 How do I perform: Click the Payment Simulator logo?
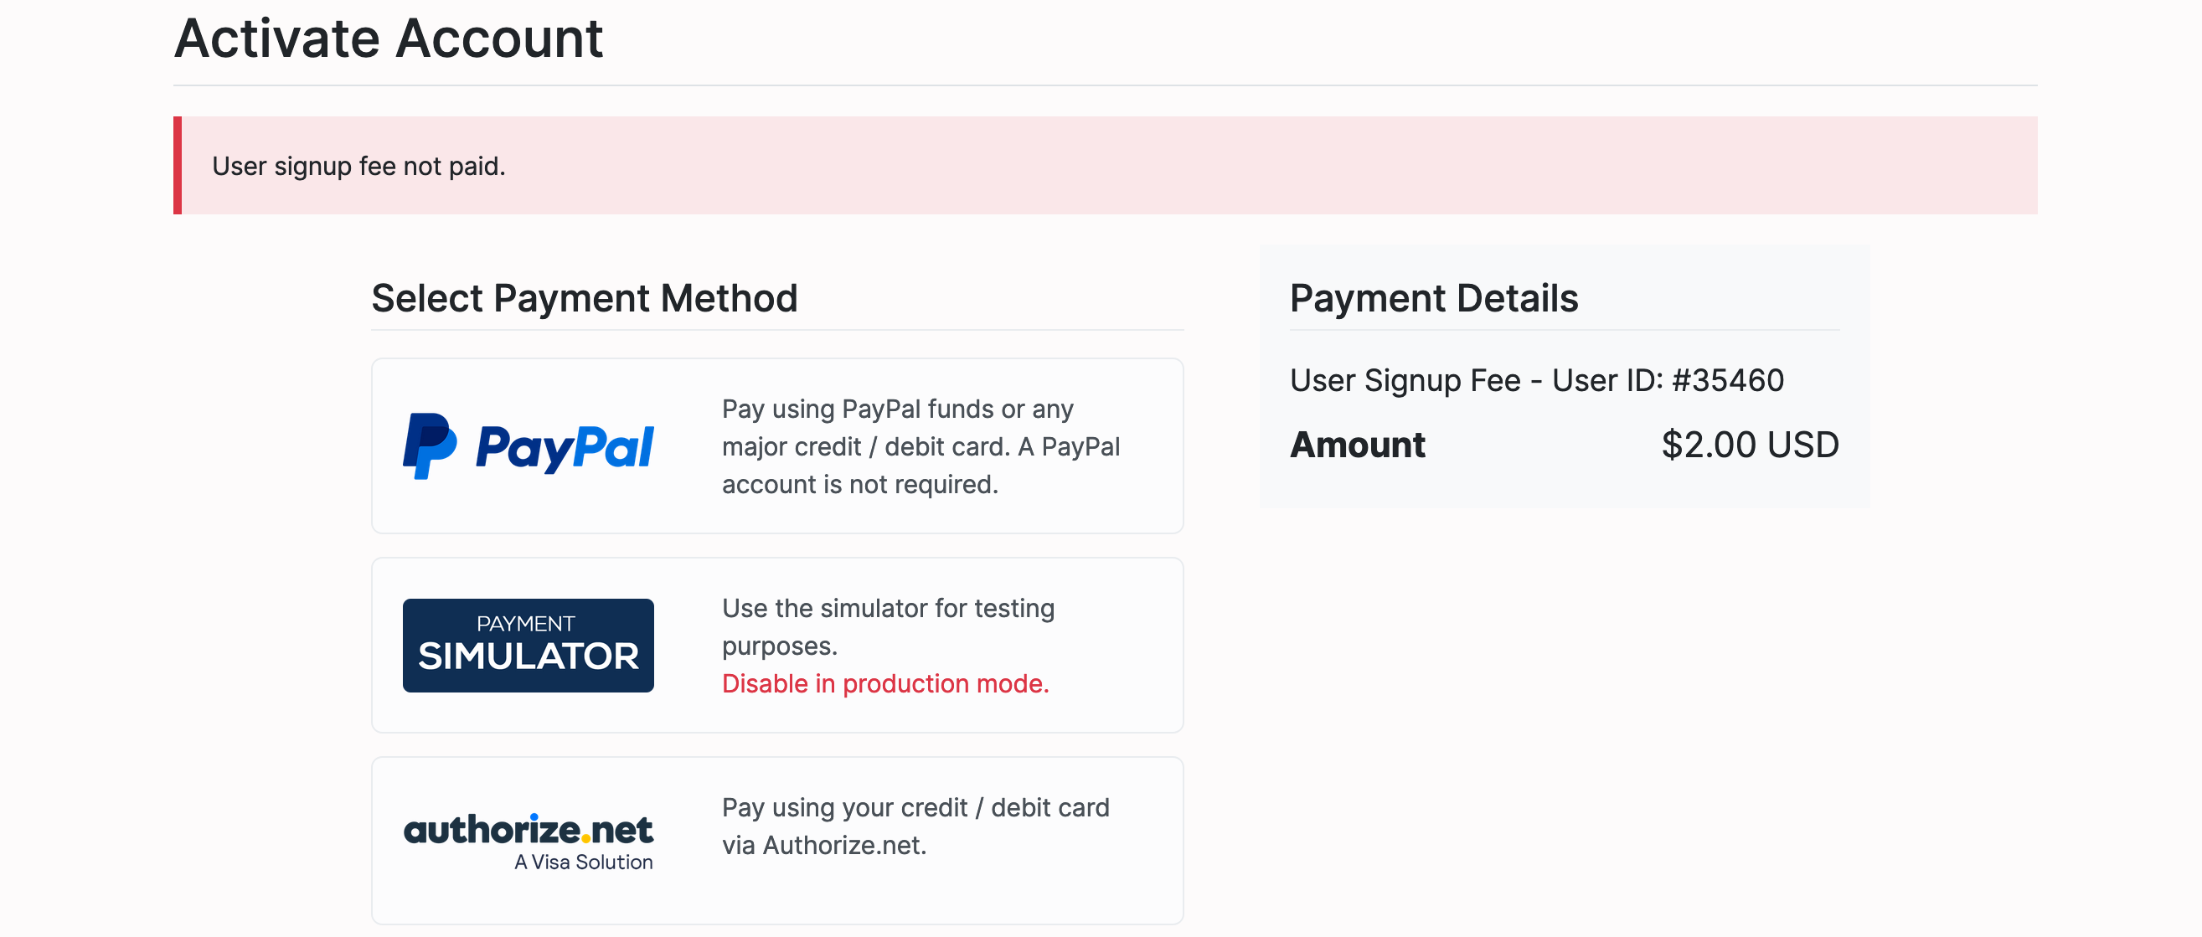tap(529, 646)
